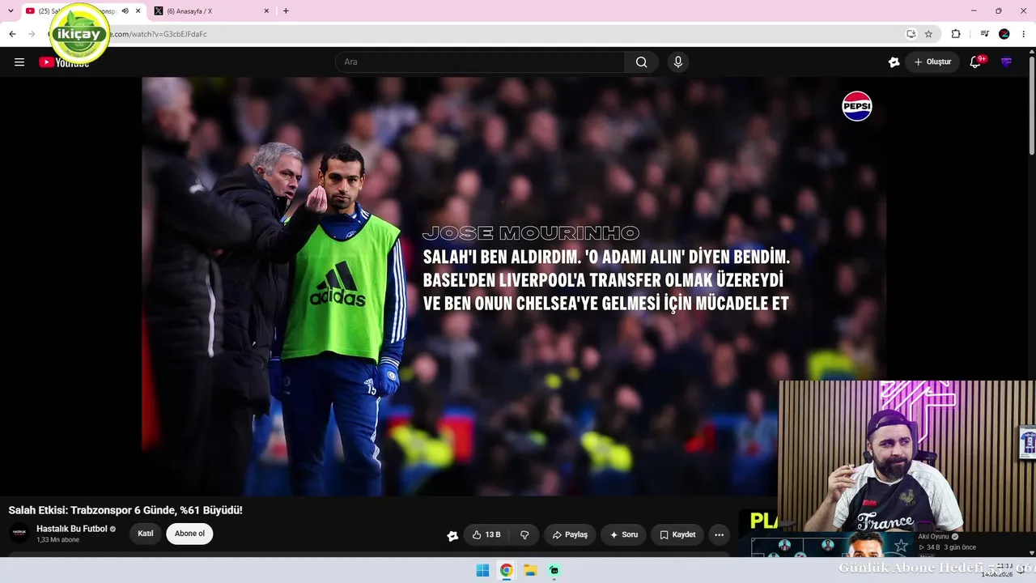Subscribe with the Abone ol button

click(189, 534)
